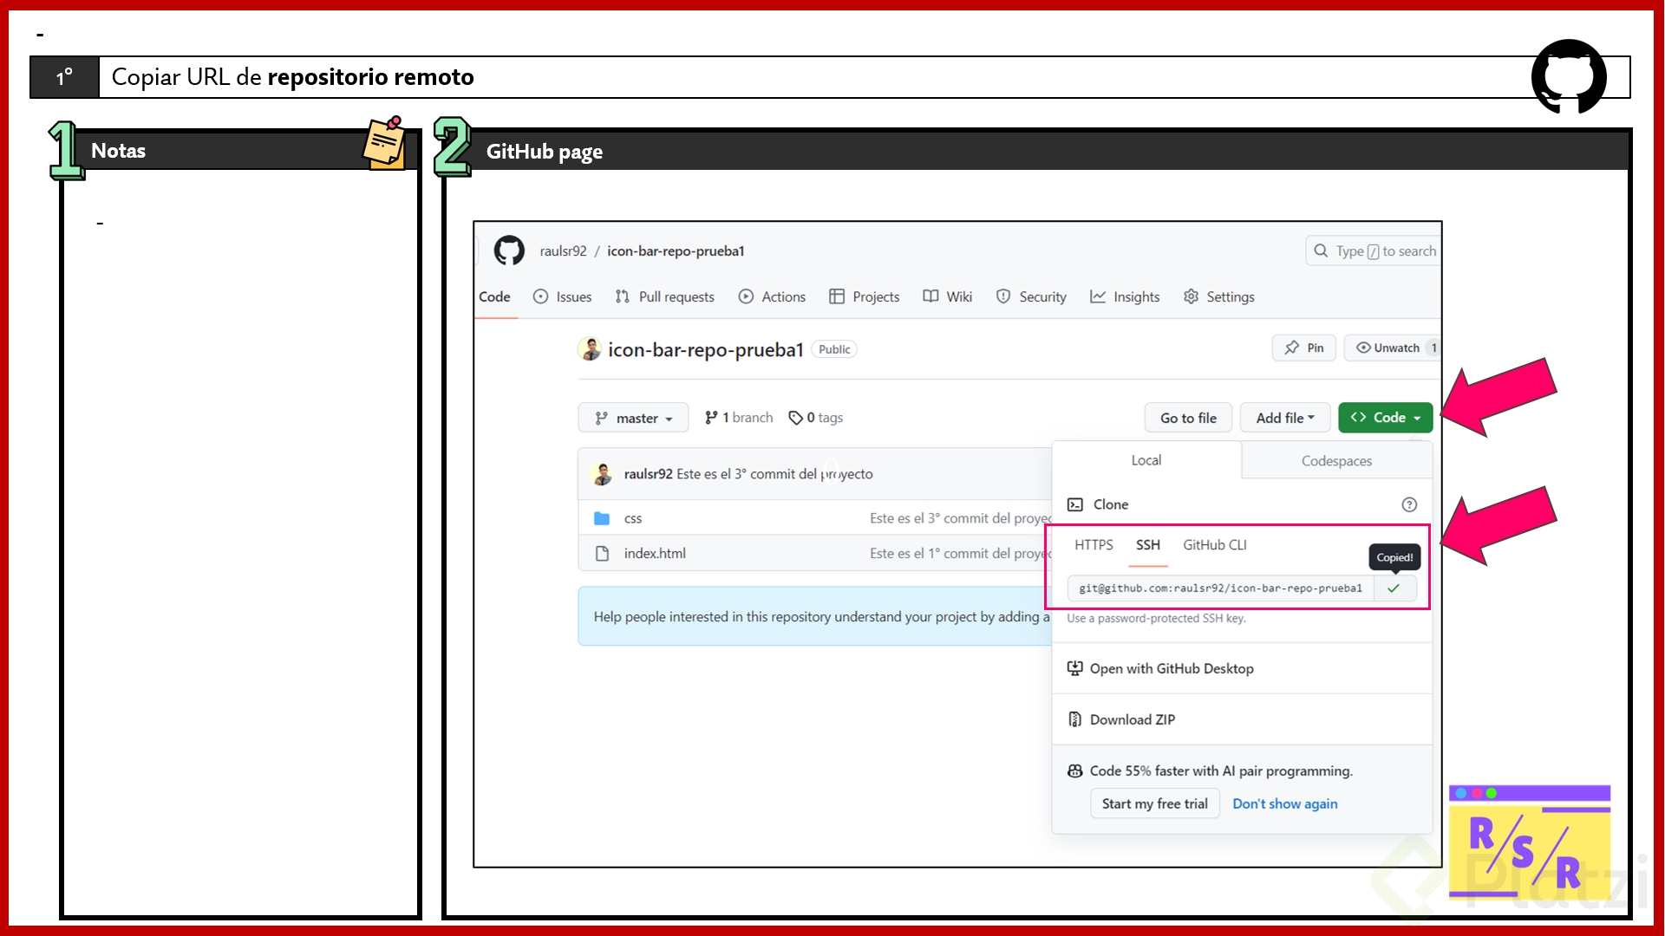Viewport: 1665px width, 936px height.
Task: Click the R/S/R logo thumbnail
Action: tap(1530, 842)
